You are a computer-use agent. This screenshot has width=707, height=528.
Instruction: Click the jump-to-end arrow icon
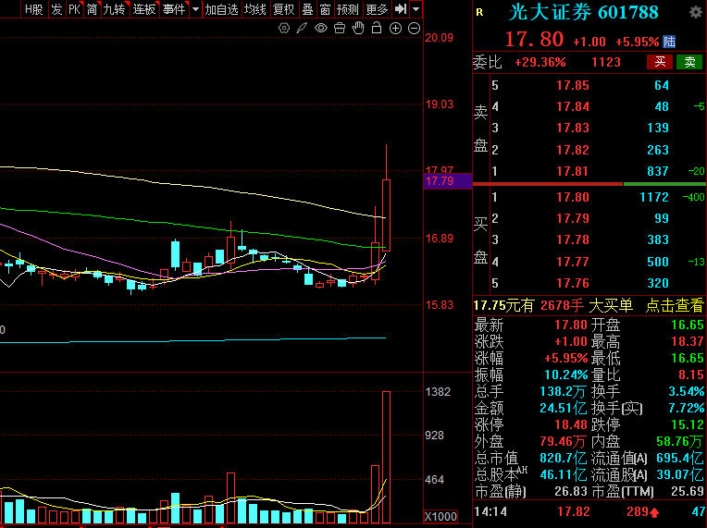point(401,9)
